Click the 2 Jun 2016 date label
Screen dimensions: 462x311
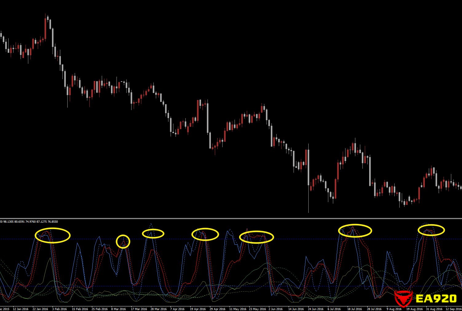point(275,309)
